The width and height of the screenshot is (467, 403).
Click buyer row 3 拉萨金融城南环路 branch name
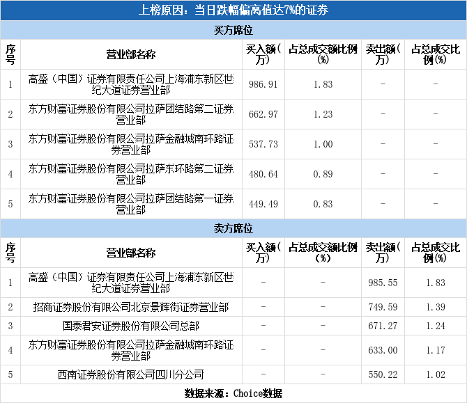(x=131, y=144)
